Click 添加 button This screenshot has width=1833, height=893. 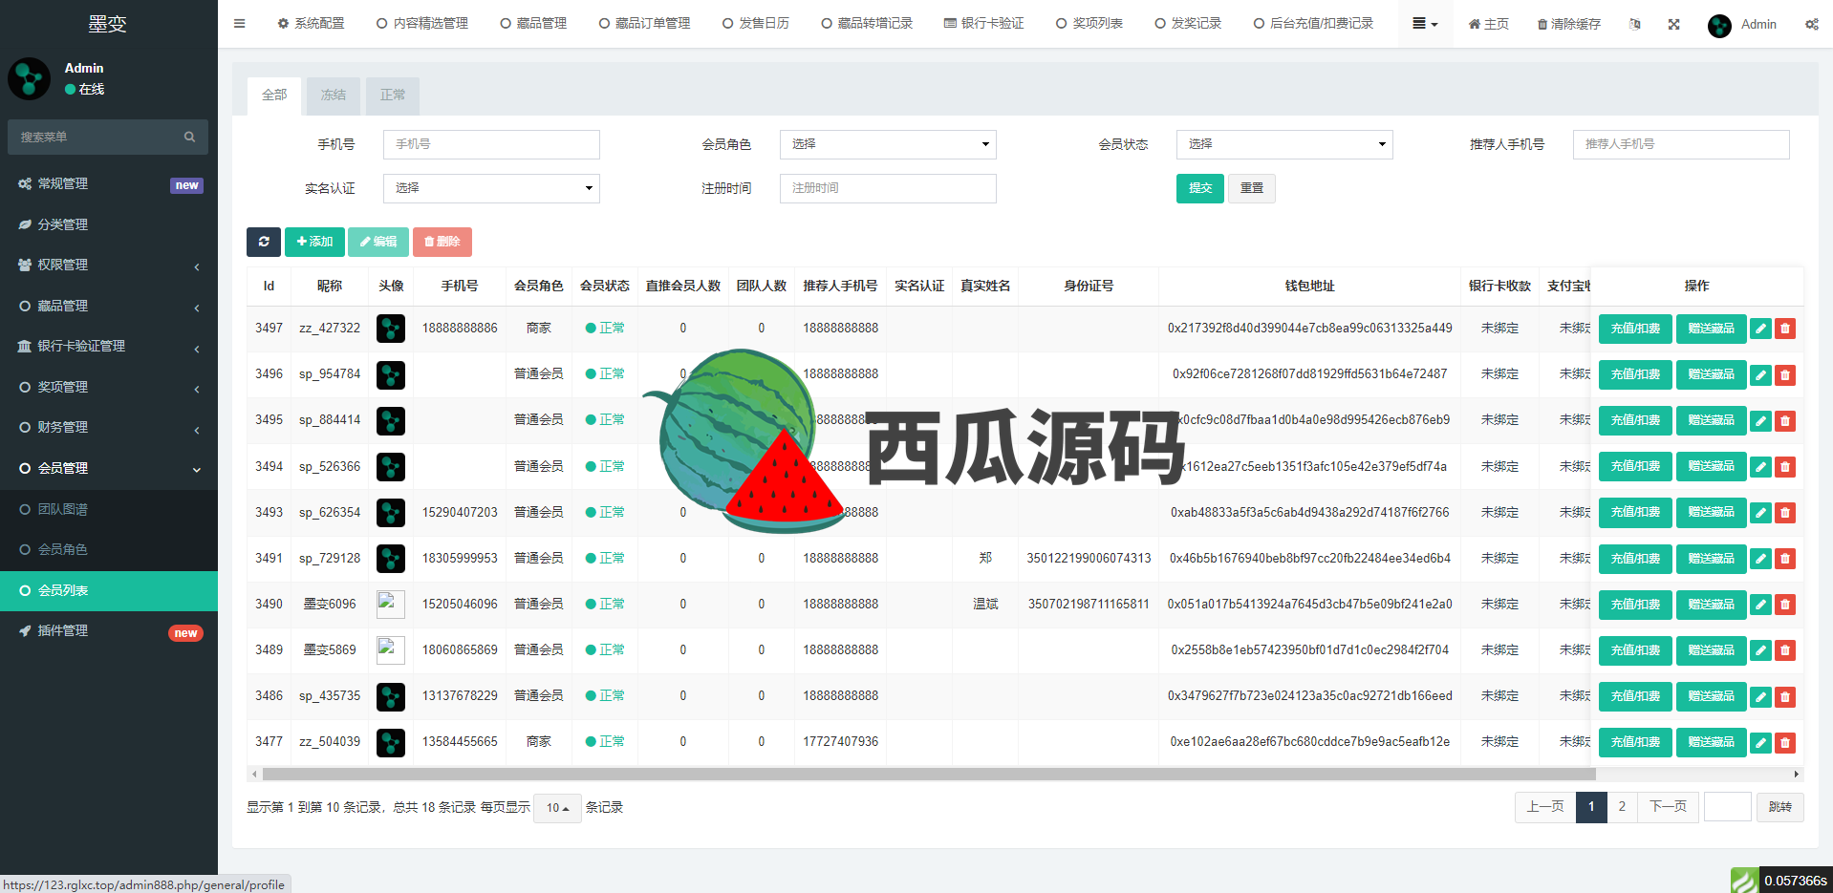click(314, 242)
